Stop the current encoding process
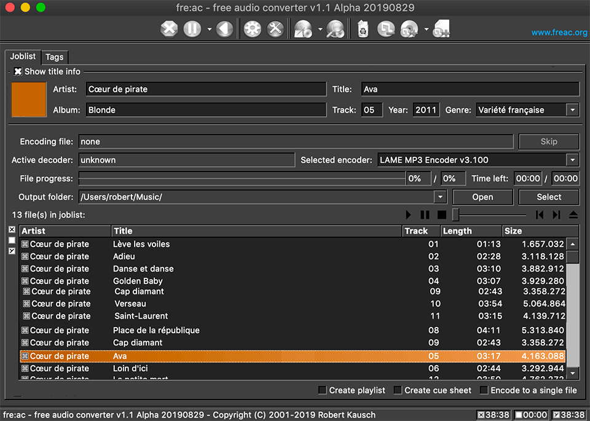 169,28
